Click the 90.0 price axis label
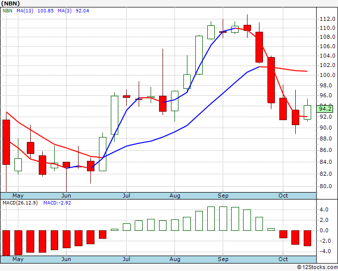Screen dimensions: 338x271 pos(326,128)
